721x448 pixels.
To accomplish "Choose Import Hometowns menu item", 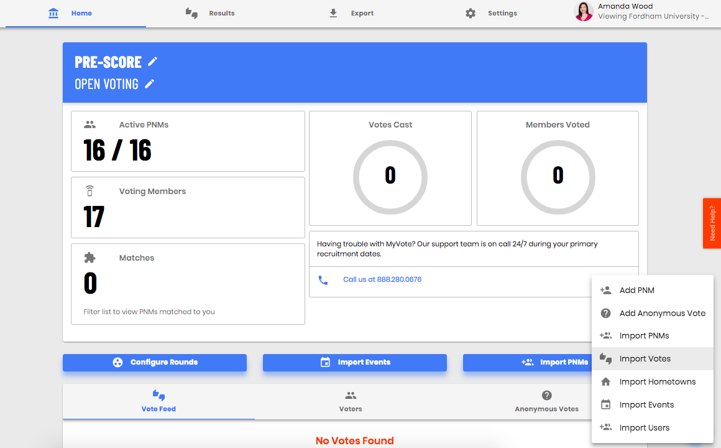I will (x=653, y=381).
